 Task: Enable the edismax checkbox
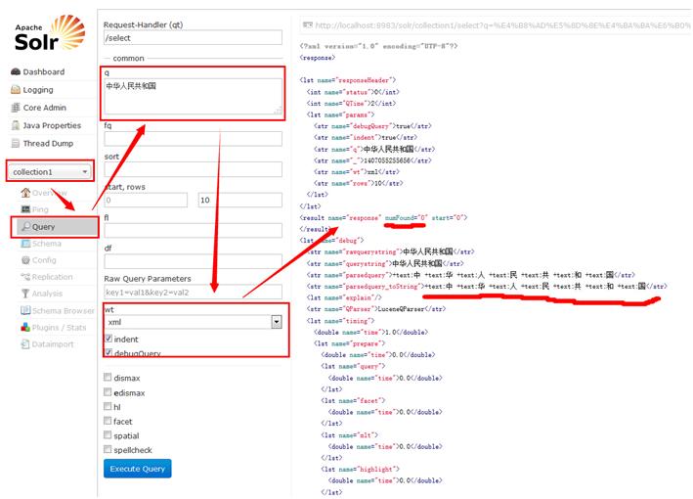point(108,392)
